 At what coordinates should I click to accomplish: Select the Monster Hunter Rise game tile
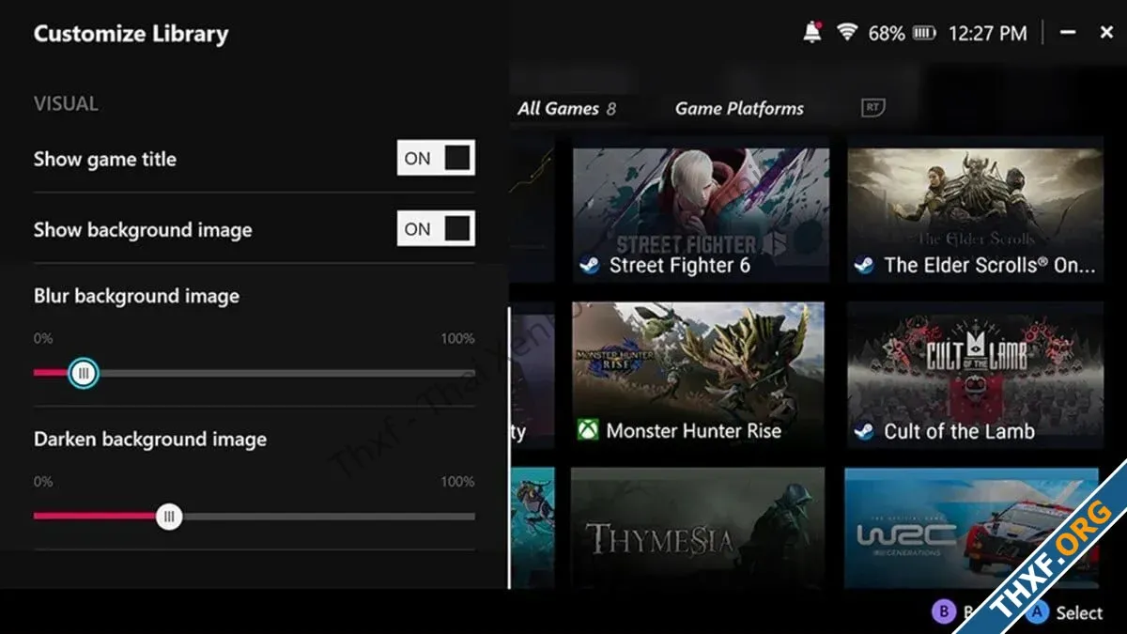point(699,376)
